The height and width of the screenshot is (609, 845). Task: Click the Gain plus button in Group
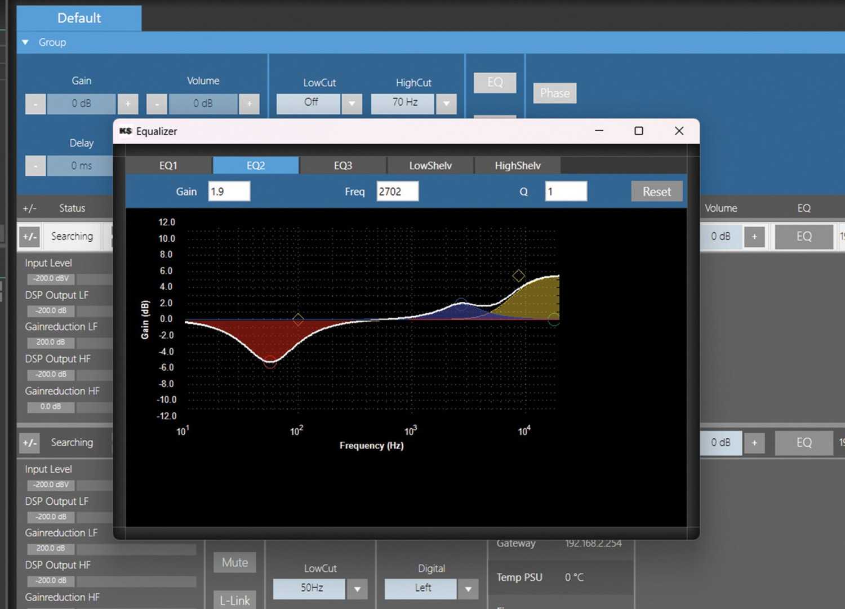[x=128, y=104]
